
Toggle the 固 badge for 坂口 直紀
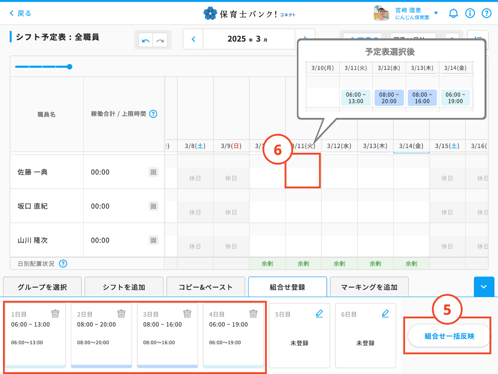coord(154,206)
